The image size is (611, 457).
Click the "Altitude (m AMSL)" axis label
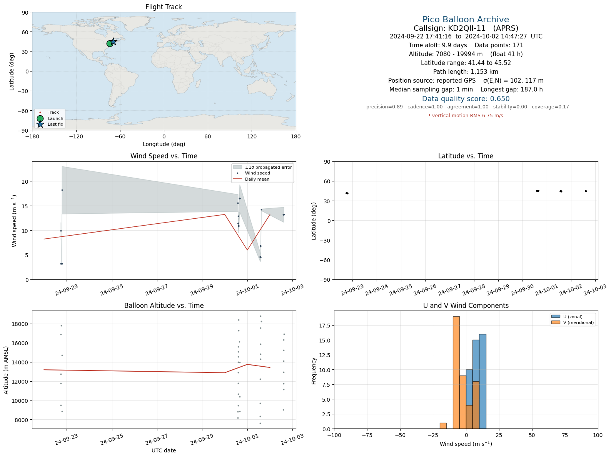(x=6, y=370)
